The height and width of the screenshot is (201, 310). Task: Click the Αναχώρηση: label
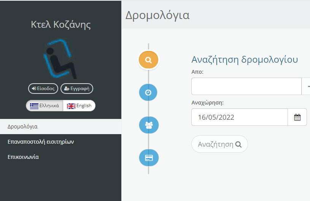[207, 103]
